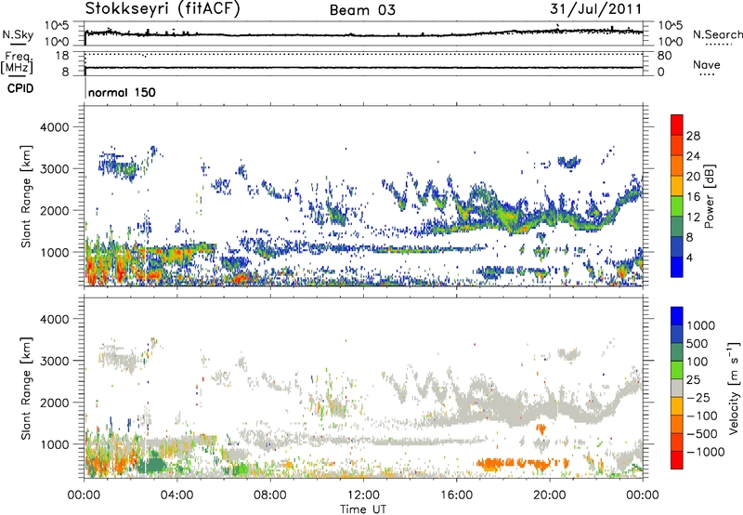The width and height of the screenshot is (743, 515).
Task: Click the 'Power [dB]' axis label
Action: click(x=709, y=197)
